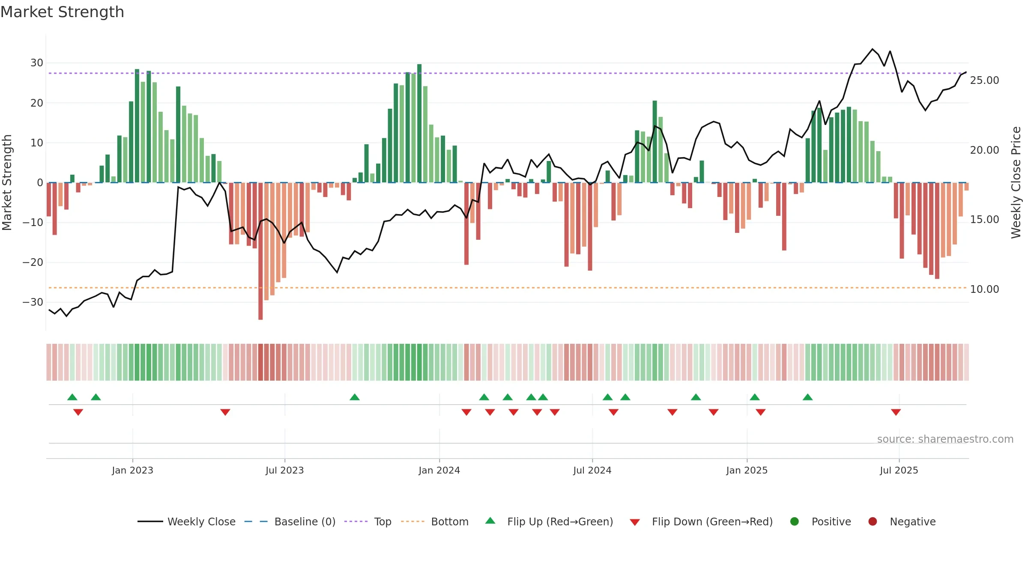
Task: Click the −30 strength tick label
Action: [33, 302]
